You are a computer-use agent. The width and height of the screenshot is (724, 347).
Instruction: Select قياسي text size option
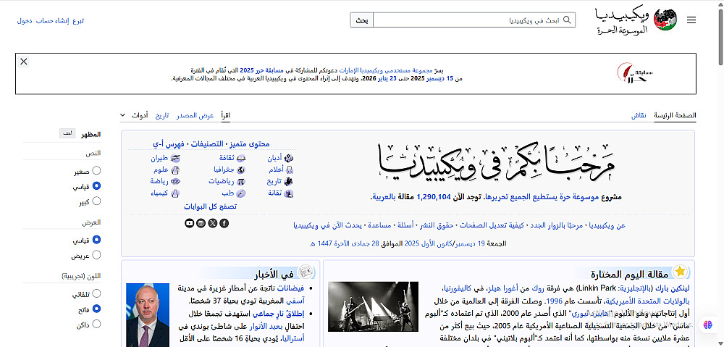pyautogui.click(x=96, y=185)
